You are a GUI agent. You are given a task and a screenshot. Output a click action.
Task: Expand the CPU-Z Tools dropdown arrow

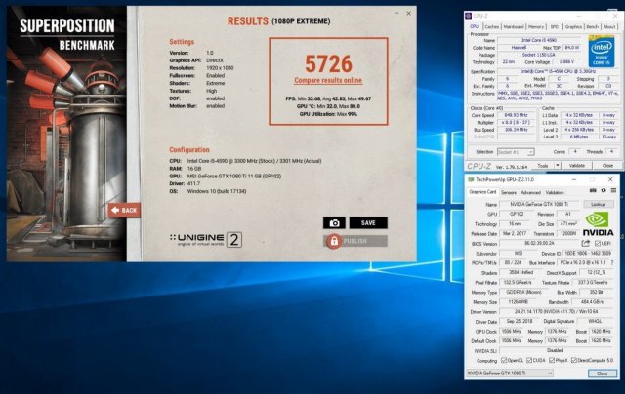(x=555, y=167)
